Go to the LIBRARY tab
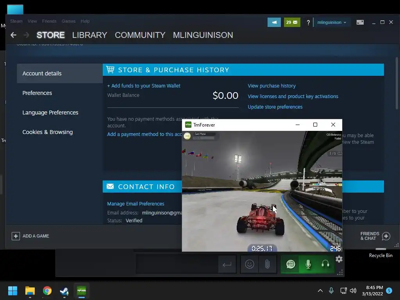Viewport: 400px width, 300px height. point(89,35)
